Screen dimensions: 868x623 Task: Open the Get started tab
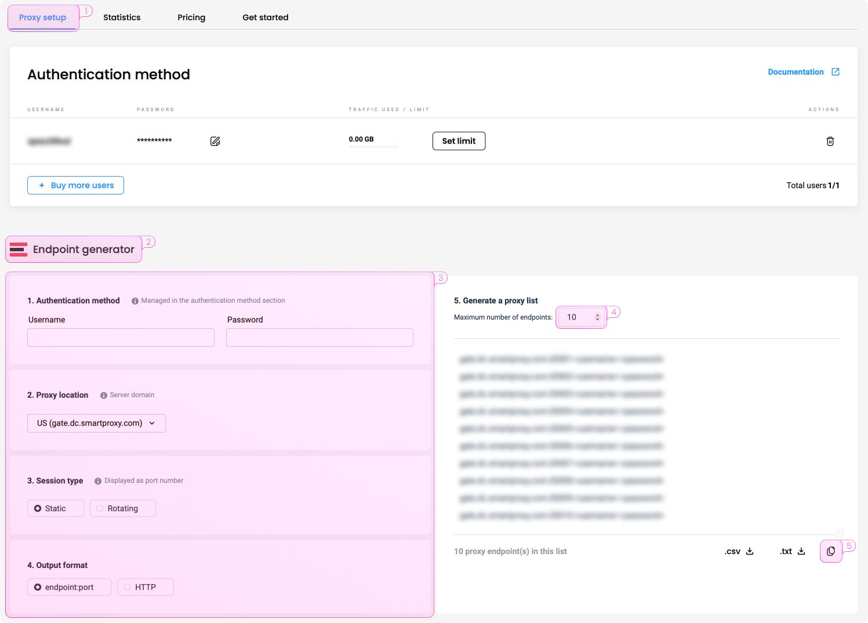pyautogui.click(x=266, y=17)
